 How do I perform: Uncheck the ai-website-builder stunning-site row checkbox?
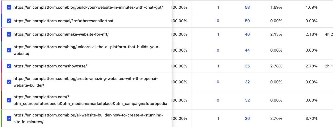9,118
